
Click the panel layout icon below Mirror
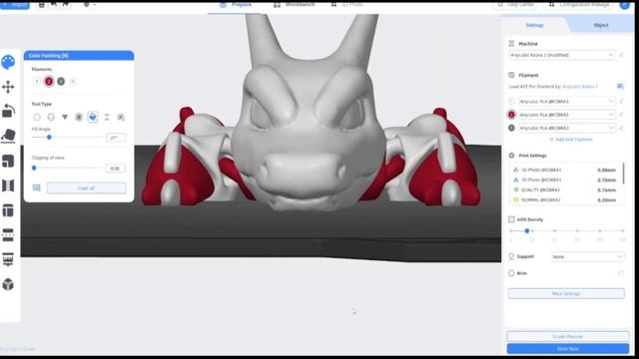point(8,210)
